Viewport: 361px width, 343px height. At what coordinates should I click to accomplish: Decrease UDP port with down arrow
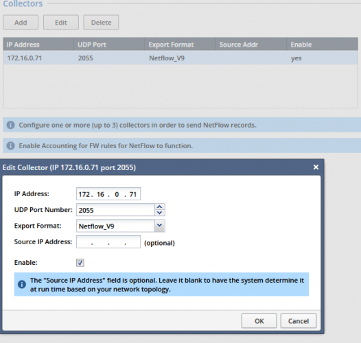click(x=159, y=213)
